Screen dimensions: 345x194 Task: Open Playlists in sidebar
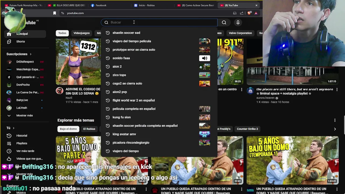(24, 143)
